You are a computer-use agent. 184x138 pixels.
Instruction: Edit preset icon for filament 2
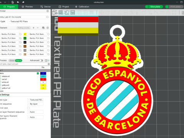tap(49, 34)
